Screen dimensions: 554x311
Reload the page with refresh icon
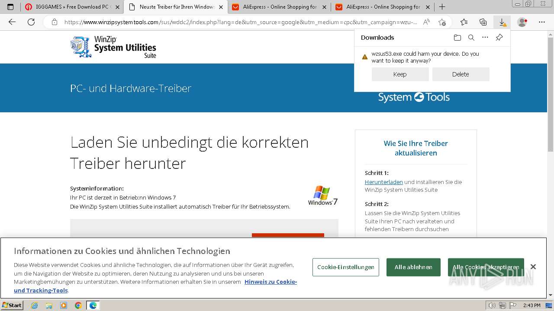[31, 22]
